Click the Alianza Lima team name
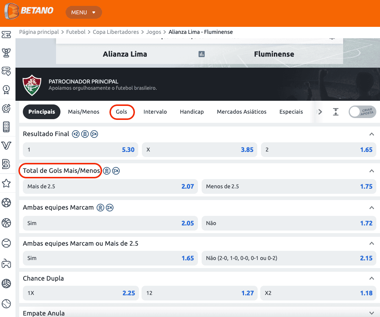 (125, 54)
